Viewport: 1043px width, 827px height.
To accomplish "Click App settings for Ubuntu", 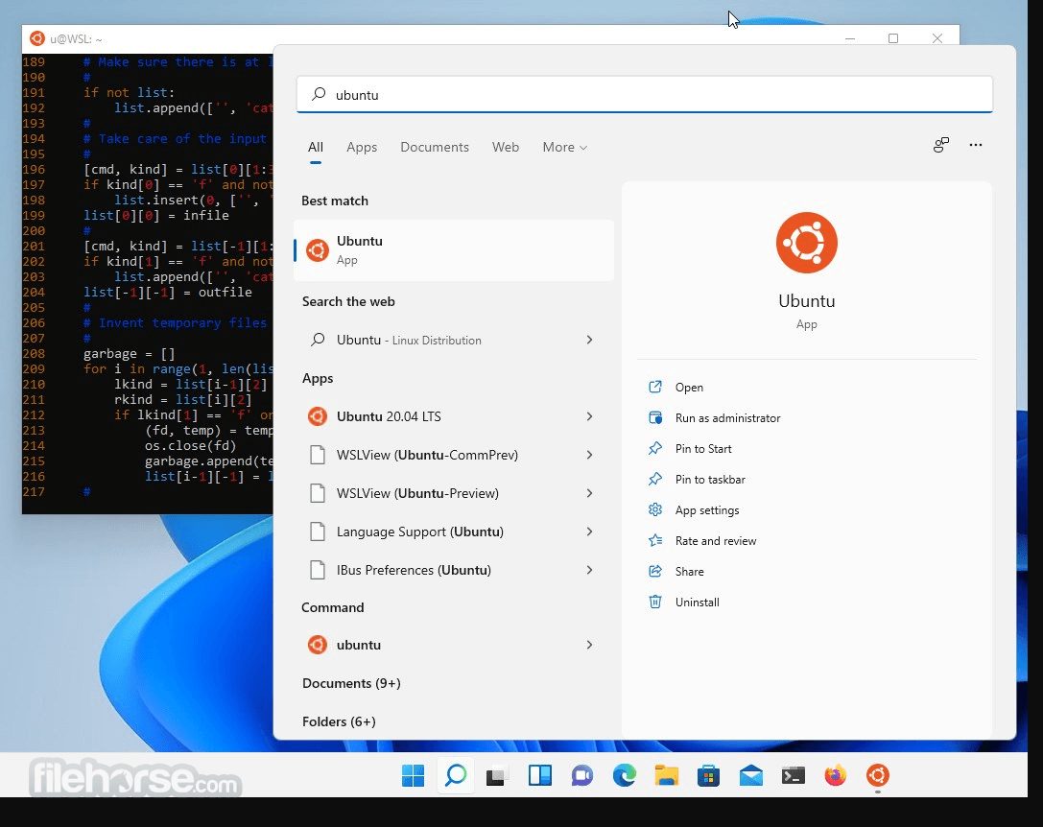I will (707, 510).
